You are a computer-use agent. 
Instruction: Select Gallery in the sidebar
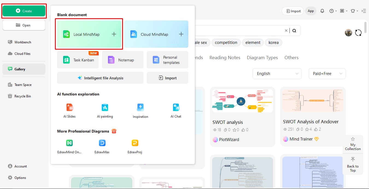click(24, 69)
